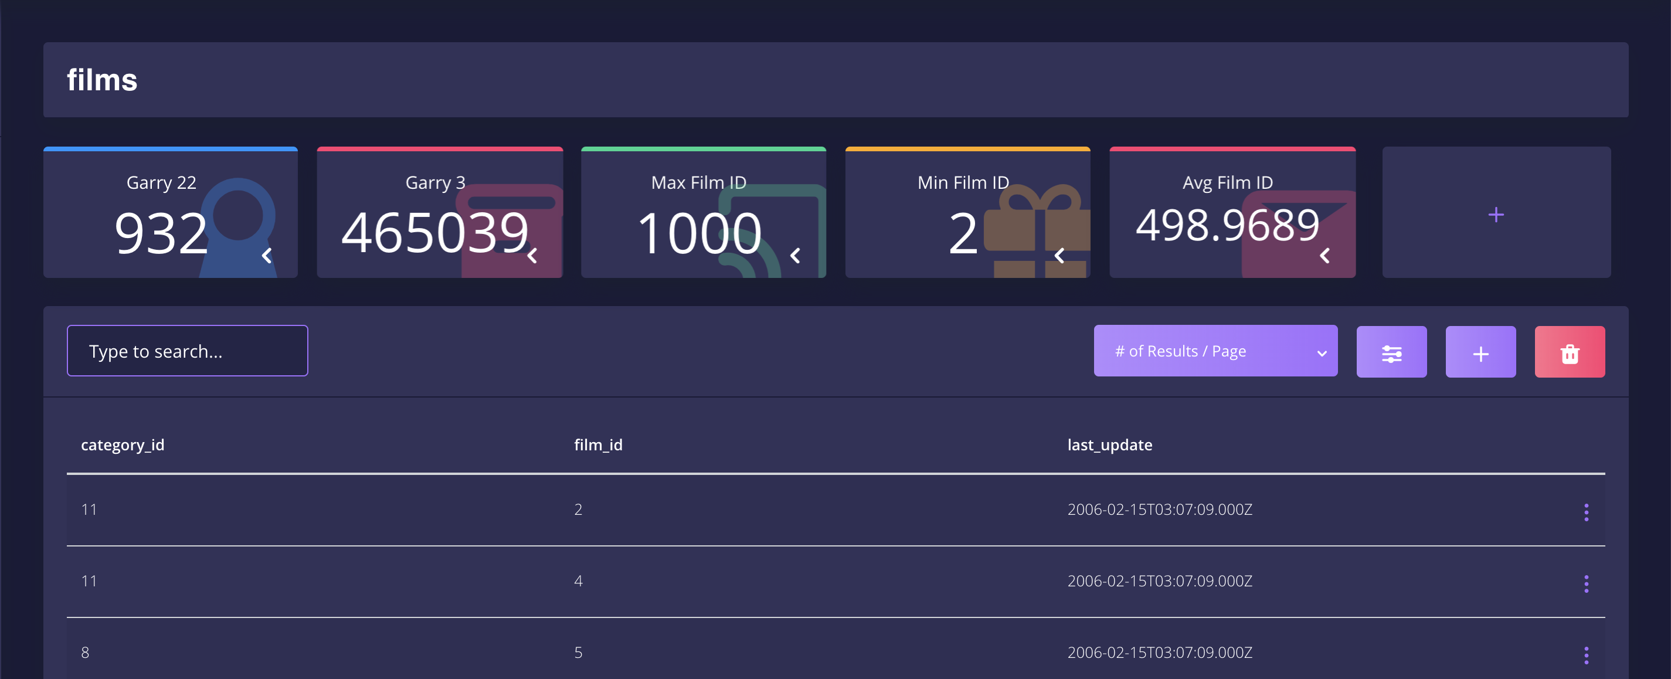Open three-dot menu for film_id 2 row
Viewport: 1671px width, 679px height.
coord(1586,512)
